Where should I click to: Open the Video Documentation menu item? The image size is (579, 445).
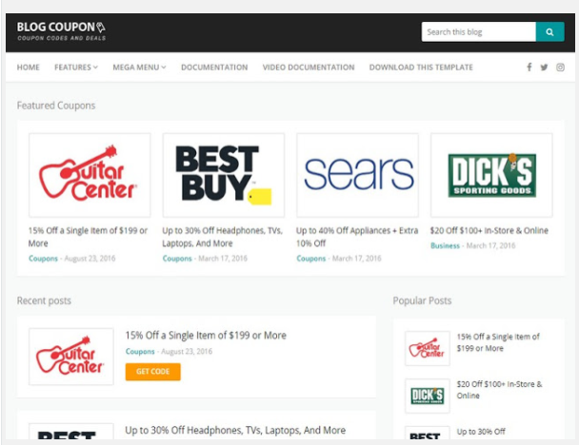tap(309, 68)
